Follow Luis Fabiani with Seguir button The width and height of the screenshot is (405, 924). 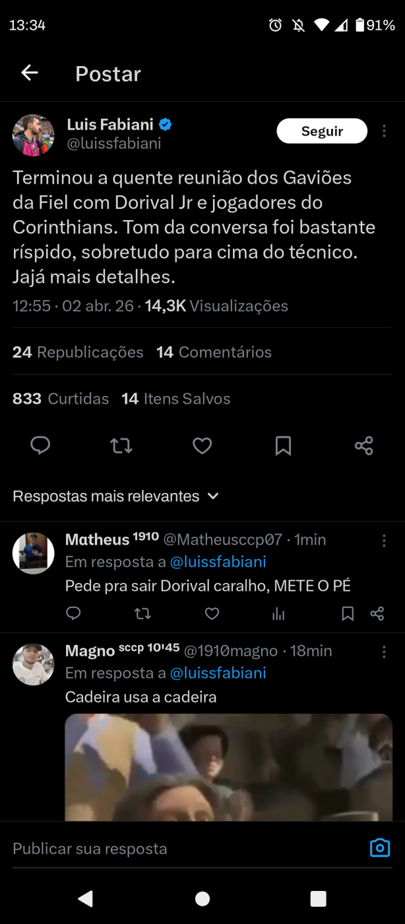click(x=322, y=131)
